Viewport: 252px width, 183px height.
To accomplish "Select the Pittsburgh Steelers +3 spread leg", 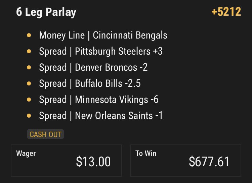I will [101, 51].
